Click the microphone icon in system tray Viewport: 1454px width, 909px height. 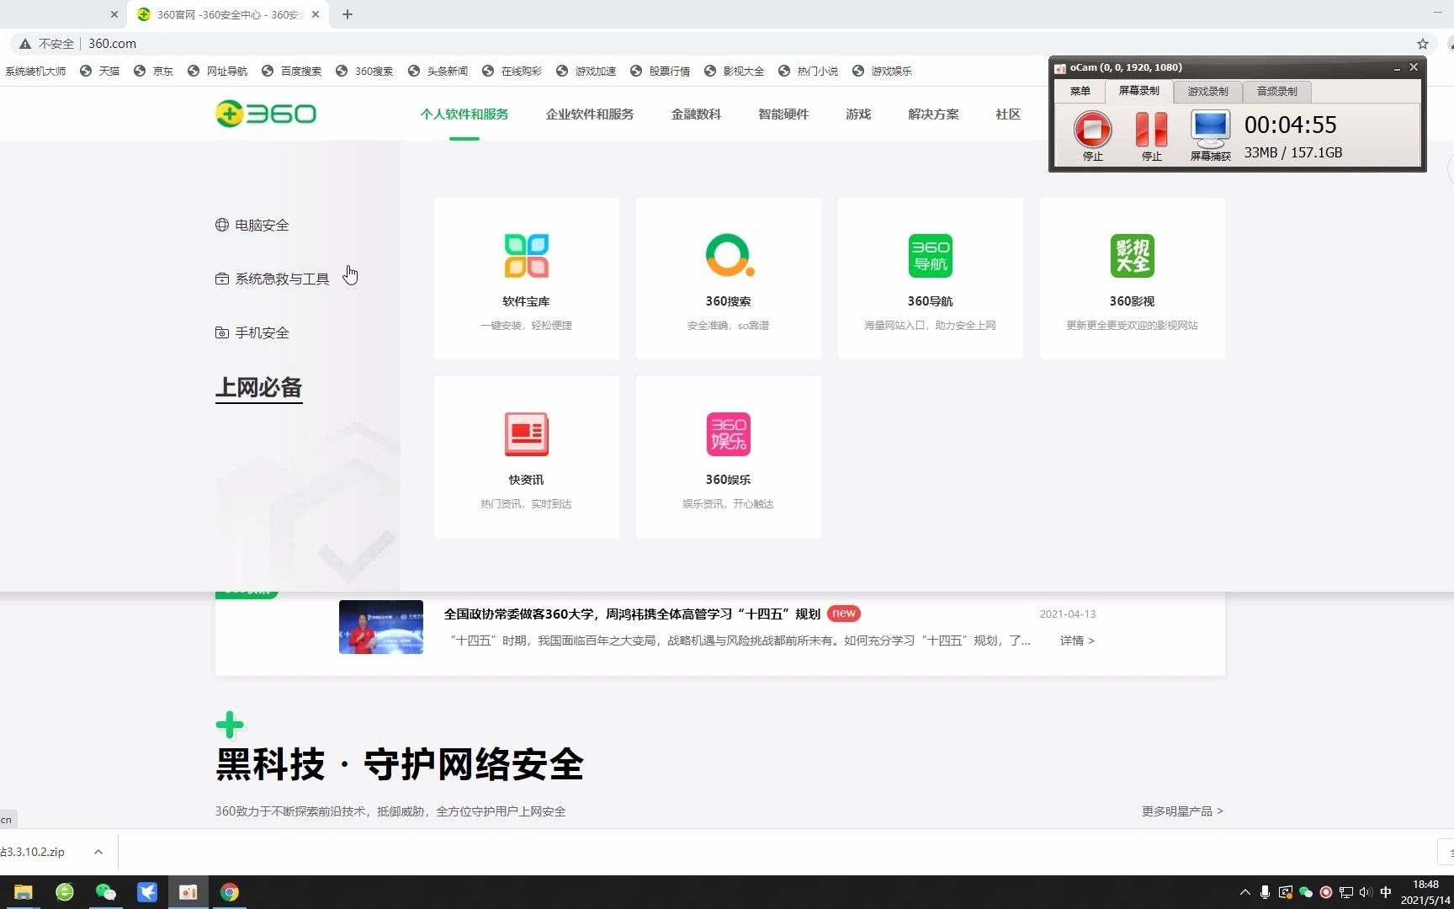(x=1265, y=892)
